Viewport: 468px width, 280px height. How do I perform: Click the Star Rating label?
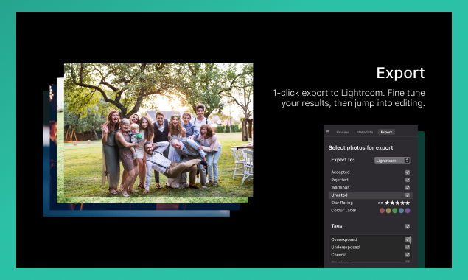pos(342,203)
